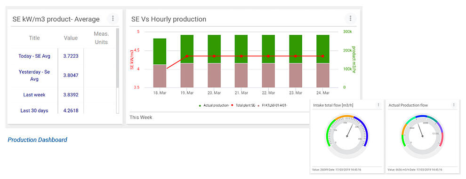Screen dimensions: 466x179
Task: Click the 21. Mar brown bar segment
Action: [241, 75]
